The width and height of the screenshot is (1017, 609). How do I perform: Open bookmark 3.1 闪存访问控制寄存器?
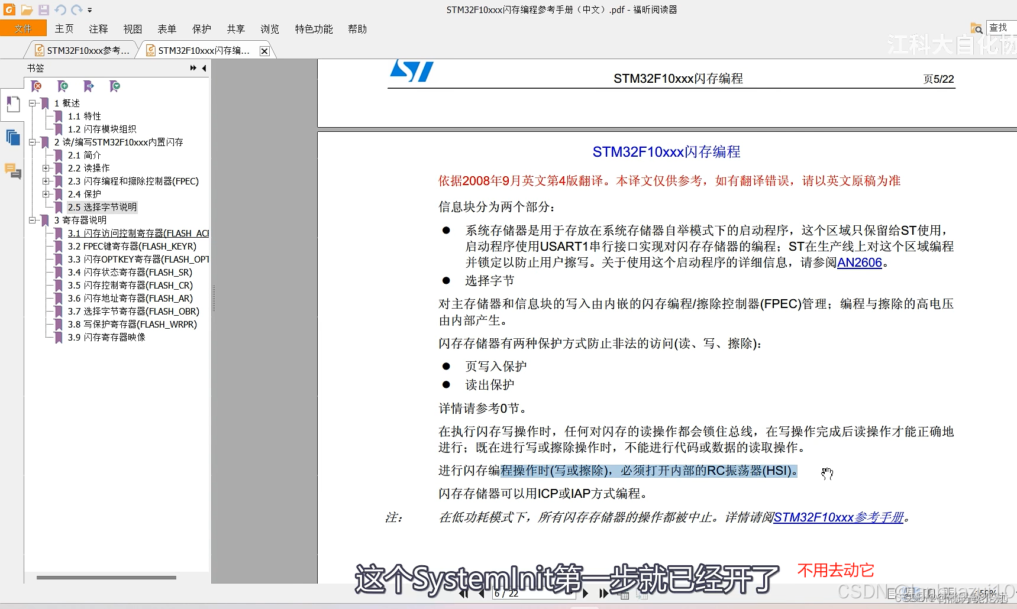[x=138, y=233]
